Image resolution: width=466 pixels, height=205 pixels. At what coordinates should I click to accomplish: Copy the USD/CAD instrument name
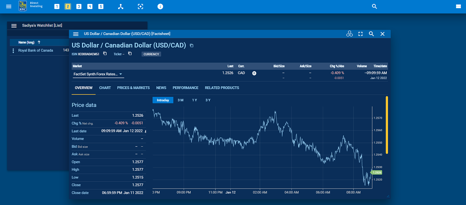tap(191, 46)
